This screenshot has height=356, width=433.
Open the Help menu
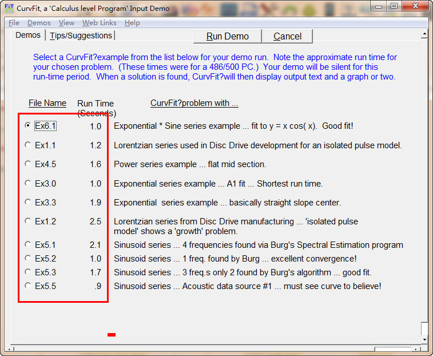[132, 23]
